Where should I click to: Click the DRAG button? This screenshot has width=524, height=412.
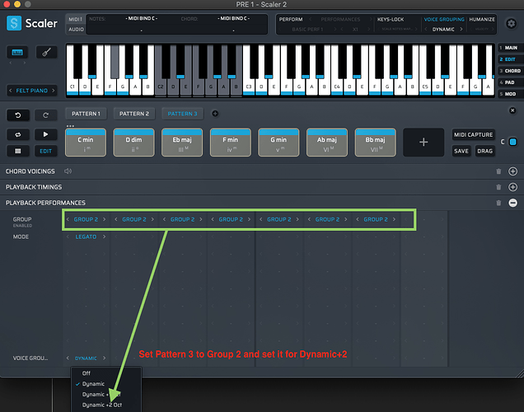[485, 151]
